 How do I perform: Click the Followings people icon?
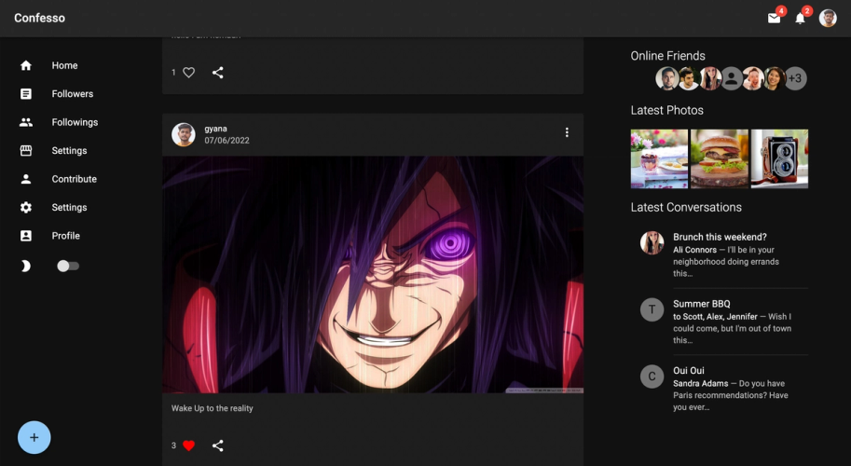[25, 122]
